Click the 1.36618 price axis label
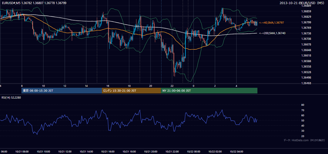 [306, 55]
